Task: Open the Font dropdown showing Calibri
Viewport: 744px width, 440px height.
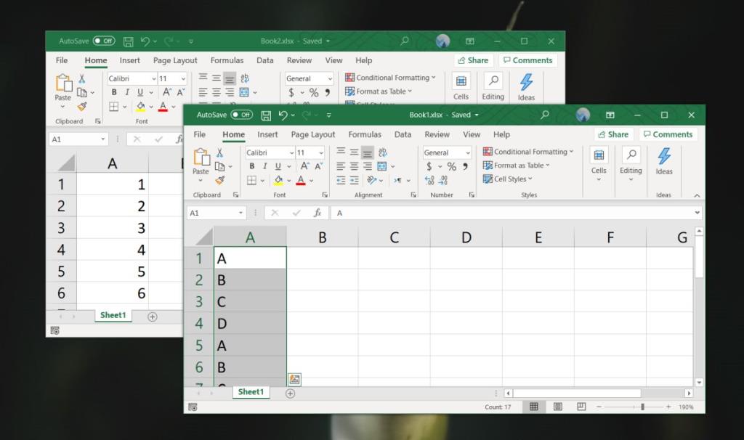Action: tap(269, 152)
